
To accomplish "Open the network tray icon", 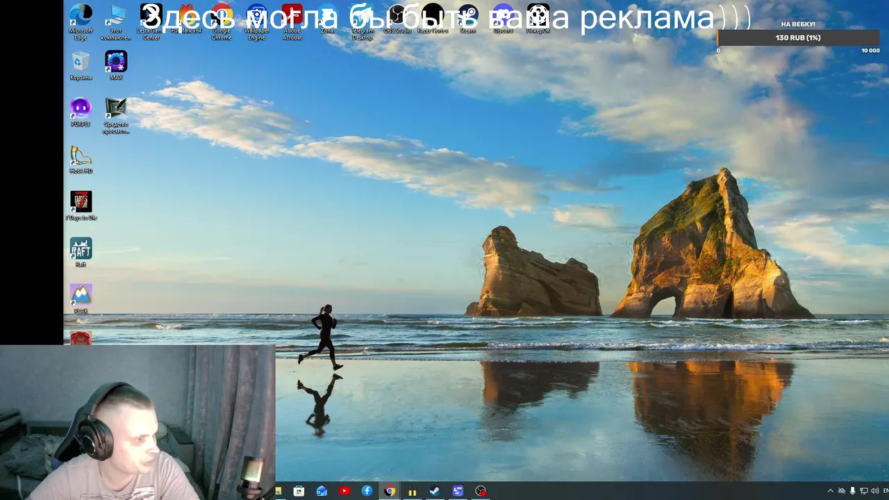I will [864, 491].
